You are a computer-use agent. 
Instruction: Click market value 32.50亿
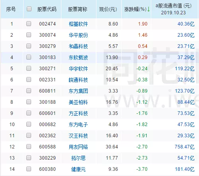pyautogui.click(x=186, y=80)
